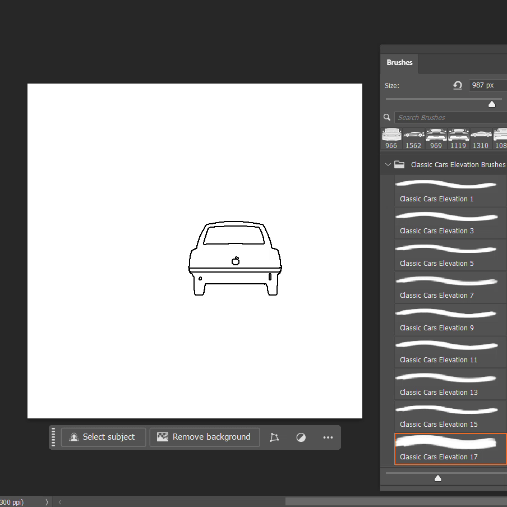Image resolution: width=507 pixels, height=507 pixels.
Task: Expand the status bar info arrow
Action: tap(47, 502)
